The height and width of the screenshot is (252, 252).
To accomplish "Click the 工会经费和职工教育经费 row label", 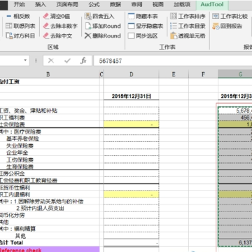I will (29, 181).
